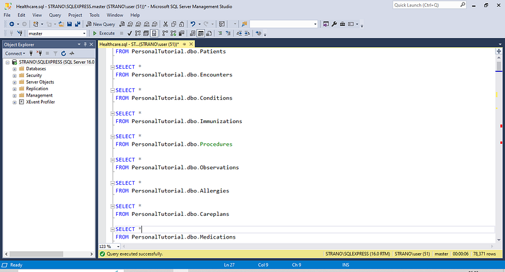The image size is (505, 272).
Task: Open the Tools menu
Action: click(x=94, y=15)
